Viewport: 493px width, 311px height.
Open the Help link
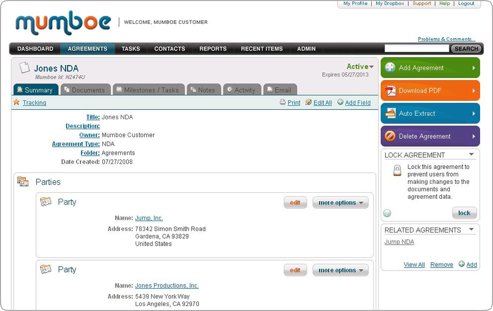point(445,3)
